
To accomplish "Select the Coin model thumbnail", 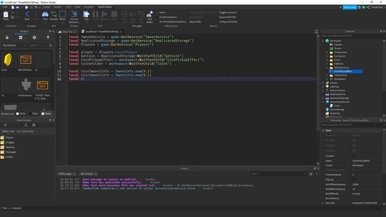I will click(8, 60).
